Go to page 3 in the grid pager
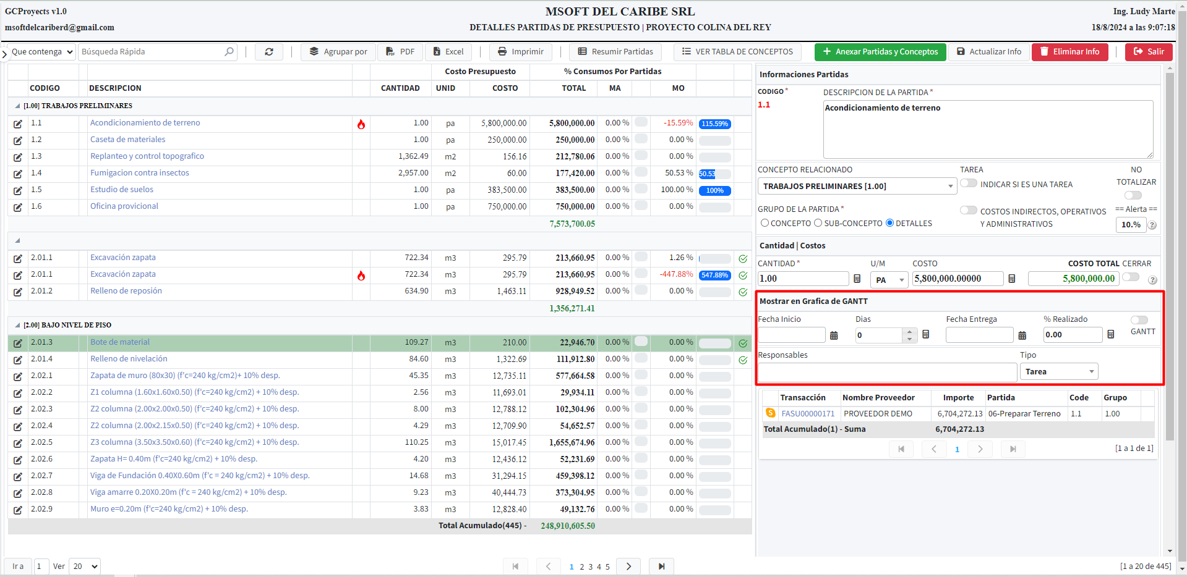This screenshot has width=1187, height=577. 590,566
